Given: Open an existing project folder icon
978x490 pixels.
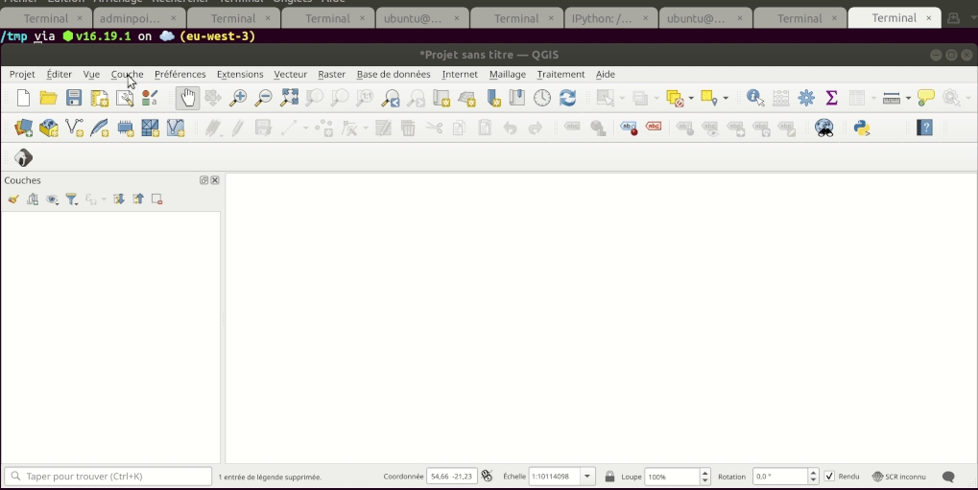Looking at the screenshot, I should pyautogui.click(x=48, y=98).
